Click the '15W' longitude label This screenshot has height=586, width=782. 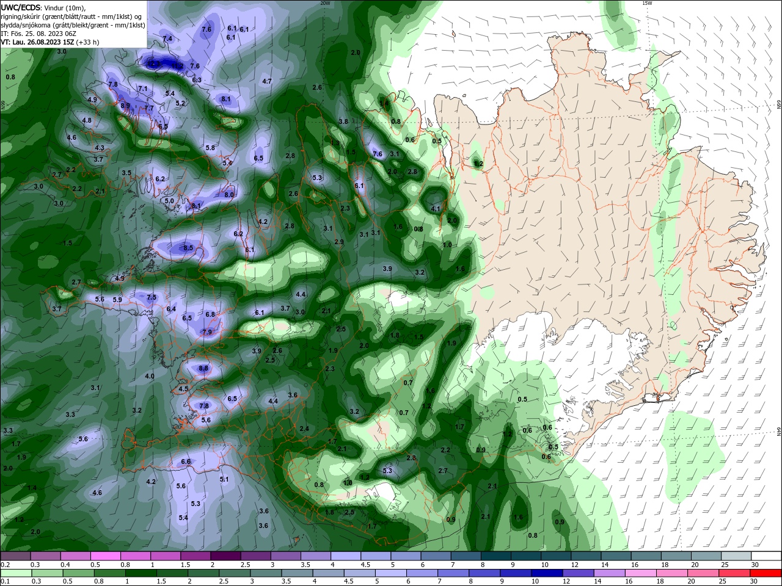[647, 3]
